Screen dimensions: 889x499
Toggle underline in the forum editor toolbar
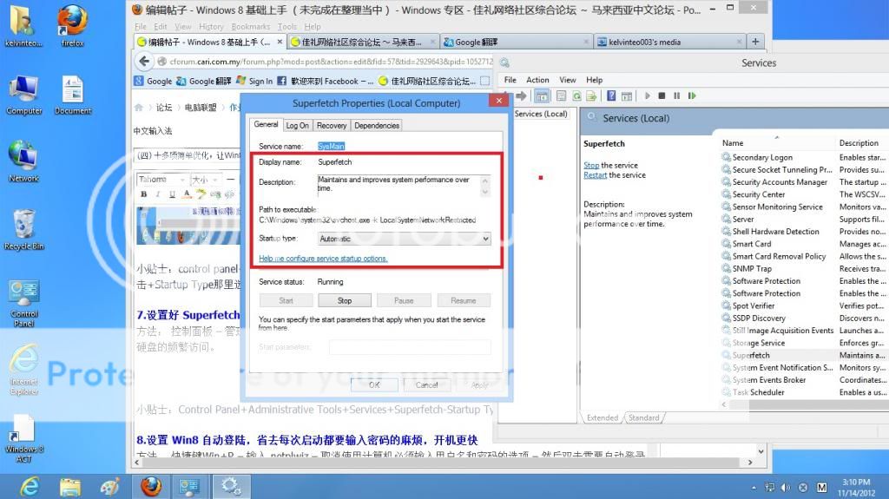pyautogui.click(x=172, y=194)
